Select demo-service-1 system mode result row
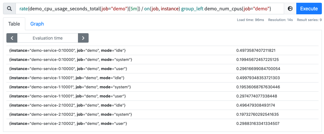This screenshot has width=324, height=134. [x=162, y=87]
